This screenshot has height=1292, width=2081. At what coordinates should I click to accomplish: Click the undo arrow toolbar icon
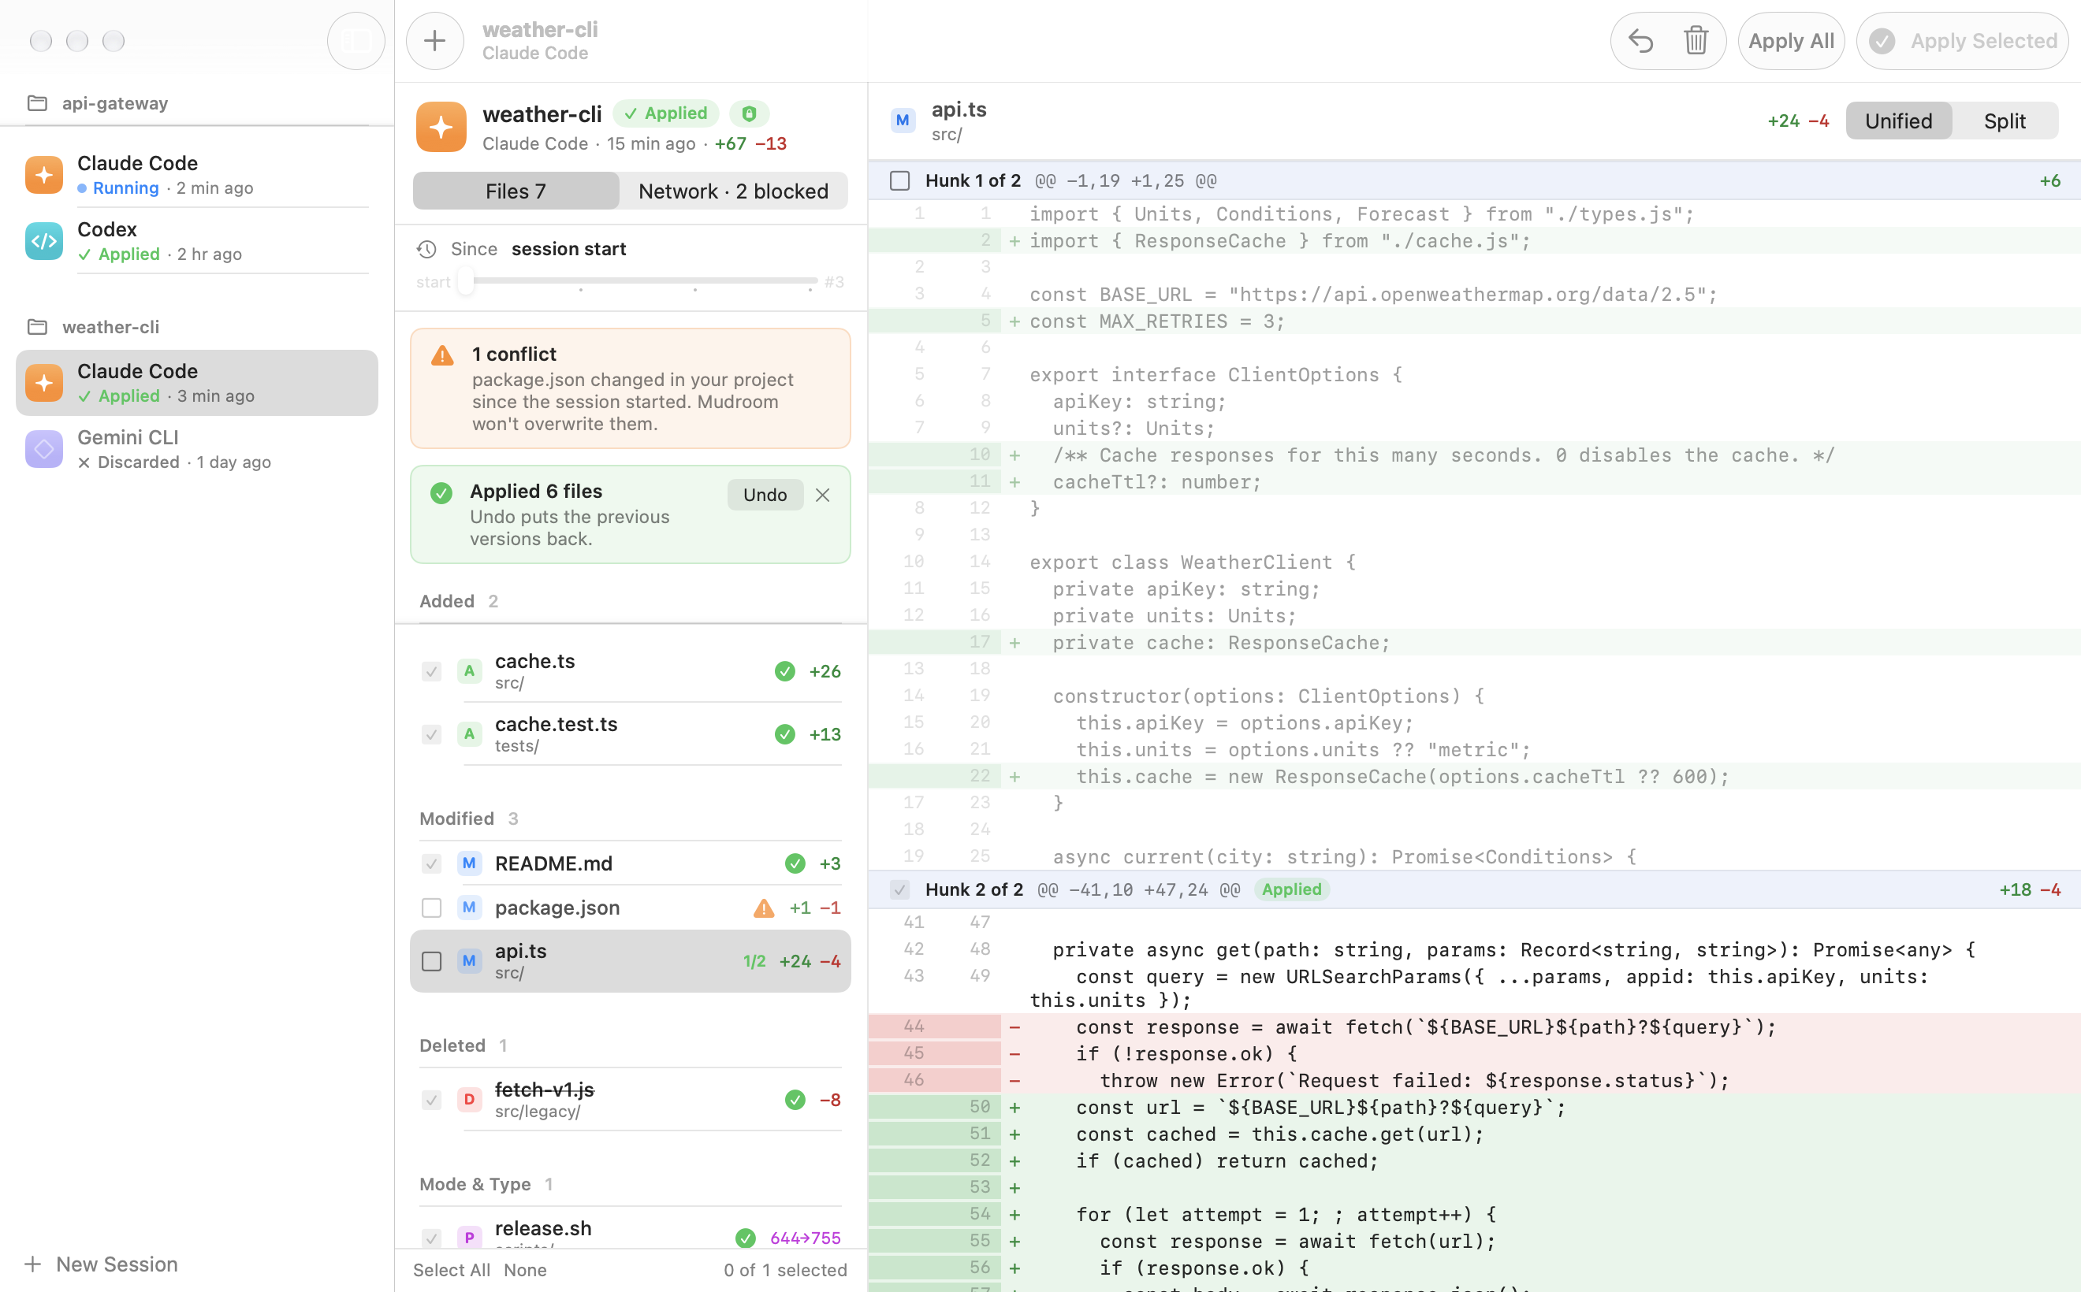pos(1640,41)
